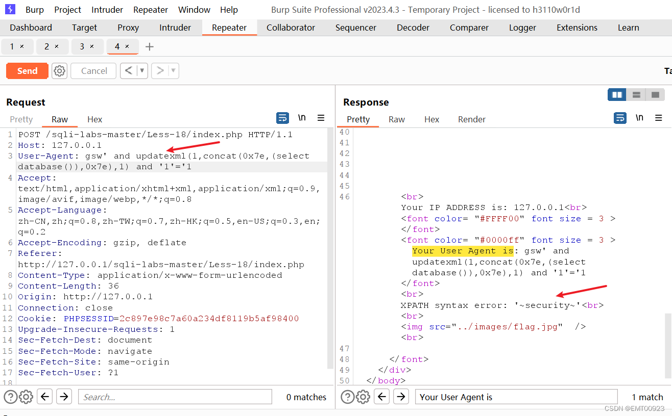Go back to previous request in history
This screenshot has height=416, width=672.
tap(129, 71)
